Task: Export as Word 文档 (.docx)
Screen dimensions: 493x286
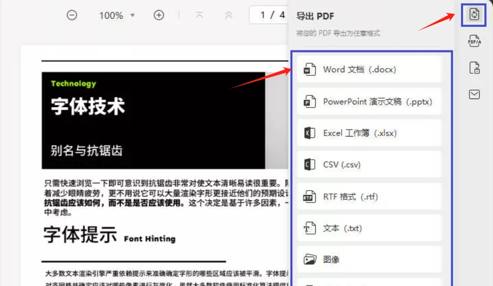Action: pos(369,70)
